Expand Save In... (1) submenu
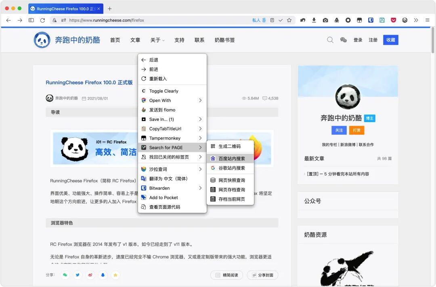Viewport: 436px width, 287px height. (172, 119)
